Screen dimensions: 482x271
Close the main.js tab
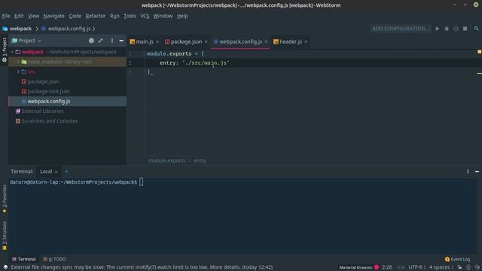coord(157,42)
